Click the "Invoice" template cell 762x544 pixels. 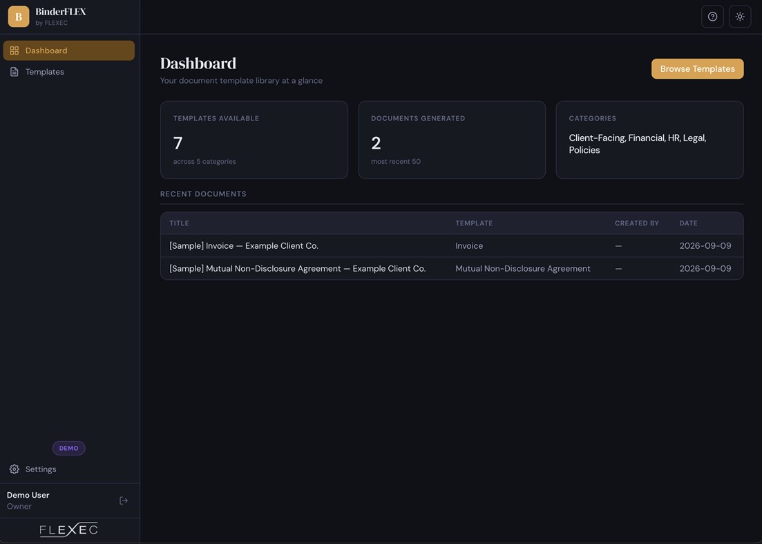[x=469, y=246]
